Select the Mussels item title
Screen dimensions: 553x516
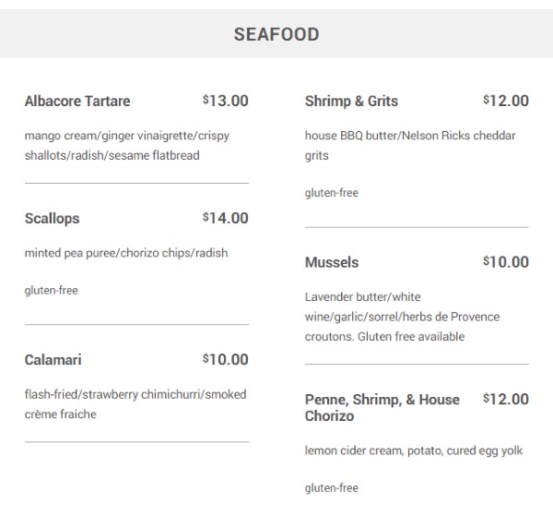coord(332,262)
